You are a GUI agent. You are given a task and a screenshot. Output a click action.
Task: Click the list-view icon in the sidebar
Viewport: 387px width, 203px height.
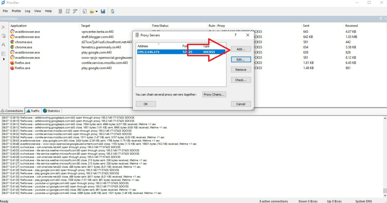[x=4, y=53]
